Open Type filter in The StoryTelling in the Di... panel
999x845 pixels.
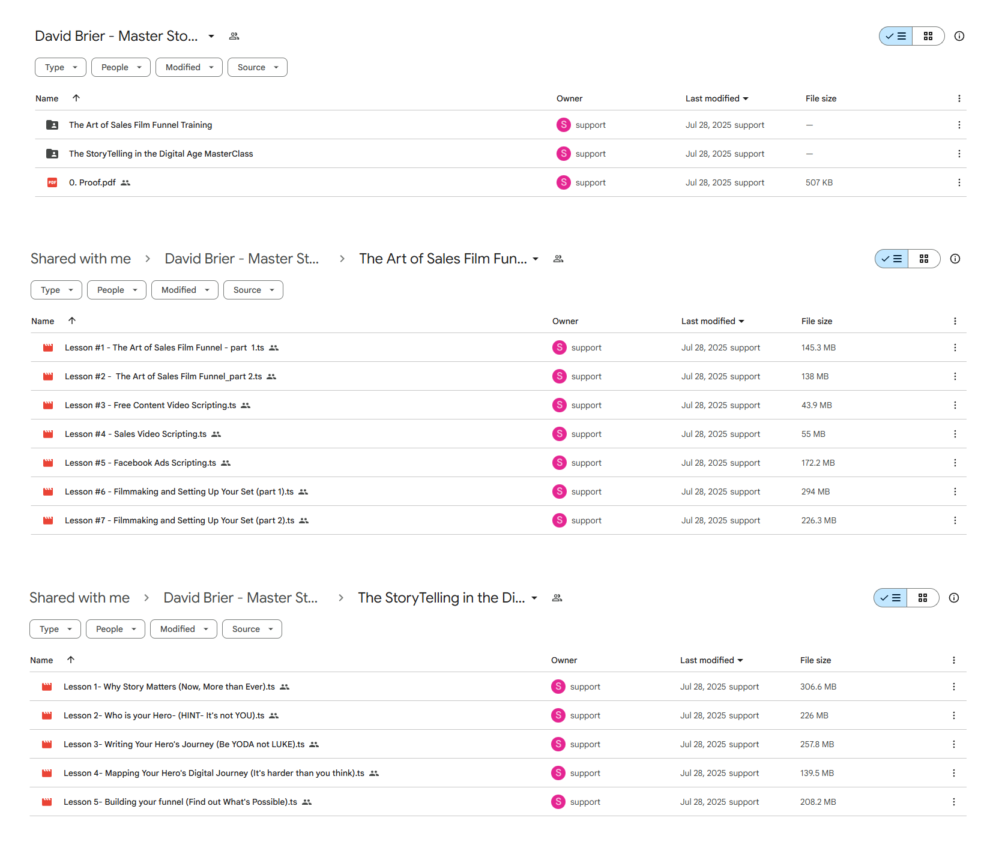tap(55, 629)
